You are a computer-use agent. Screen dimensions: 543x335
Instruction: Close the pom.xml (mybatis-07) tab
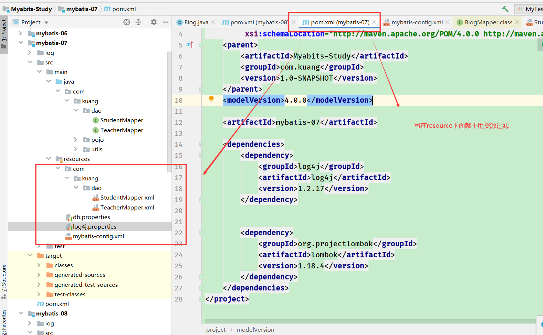[374, 22]
